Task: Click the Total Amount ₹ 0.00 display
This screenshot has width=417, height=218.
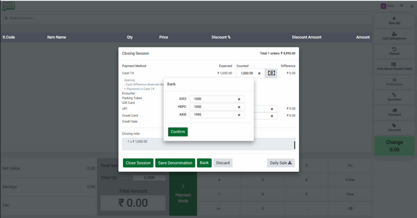Action: [x=133, y=203]
